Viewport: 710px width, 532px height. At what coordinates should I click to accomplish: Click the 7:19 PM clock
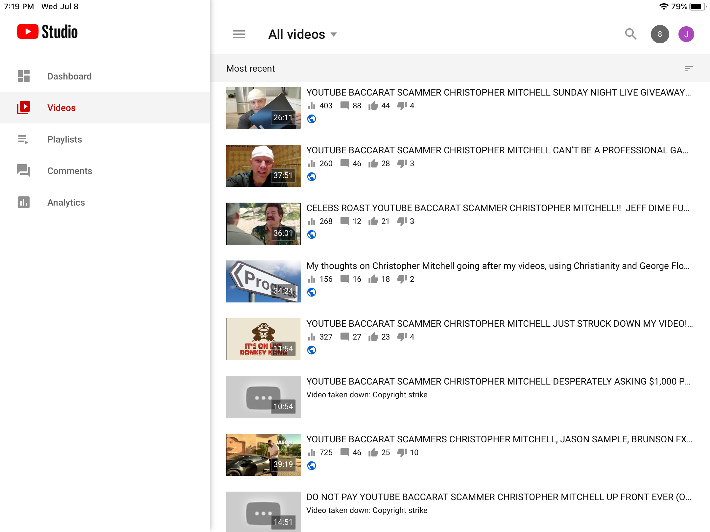19,7
